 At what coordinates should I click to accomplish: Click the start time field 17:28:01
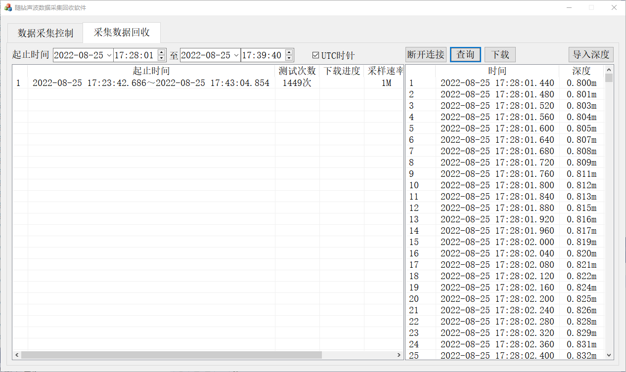click(x=134, y=55)
